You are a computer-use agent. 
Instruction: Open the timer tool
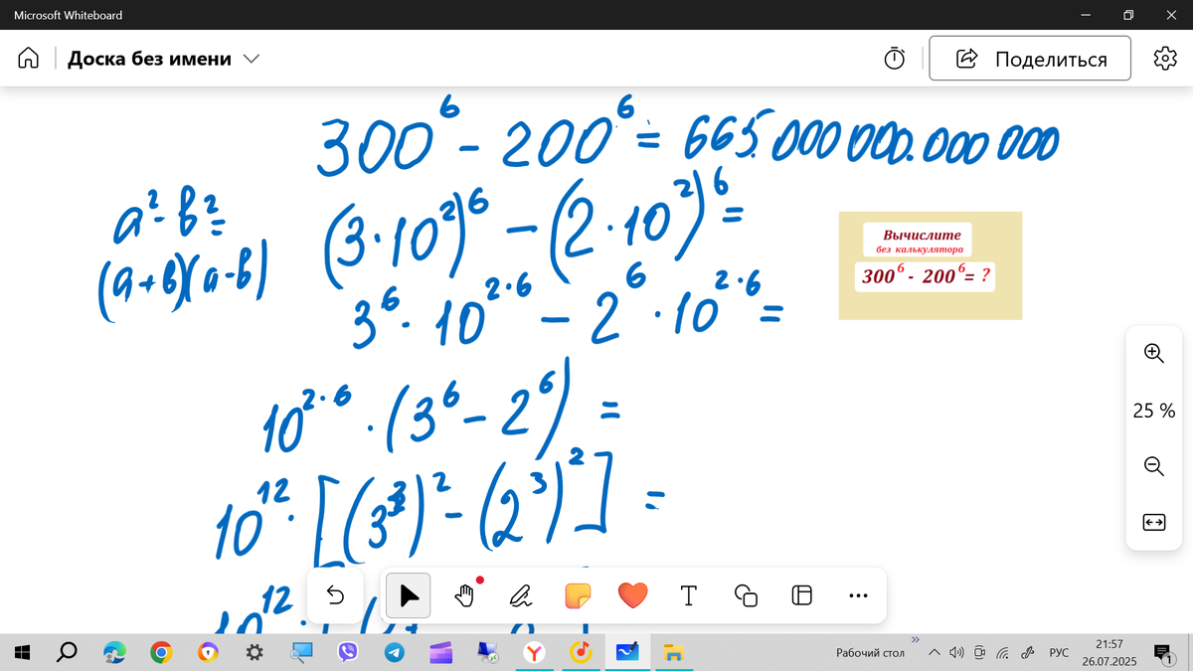point(895,59)
